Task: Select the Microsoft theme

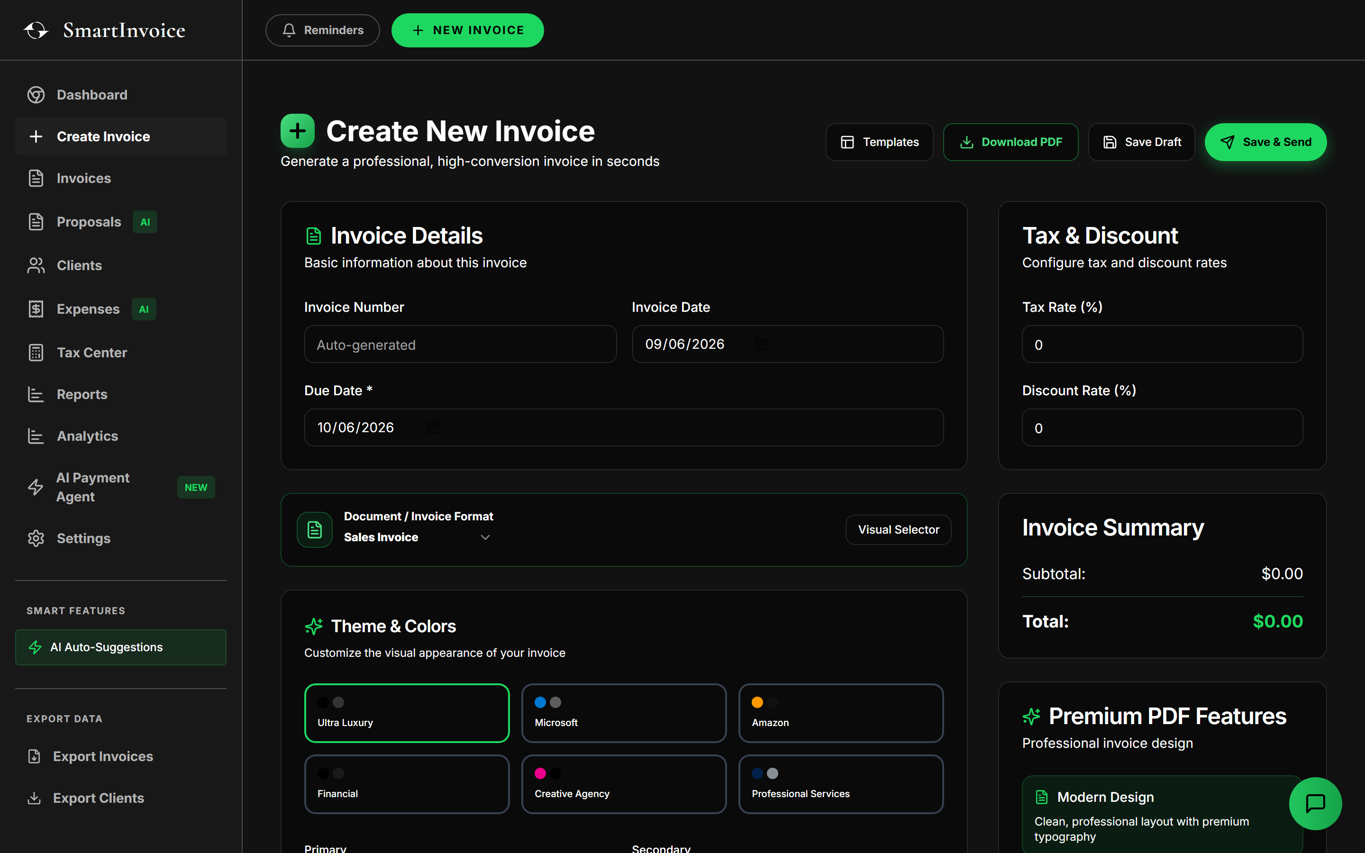Action: pyautogui.click(x=624, y=713)
